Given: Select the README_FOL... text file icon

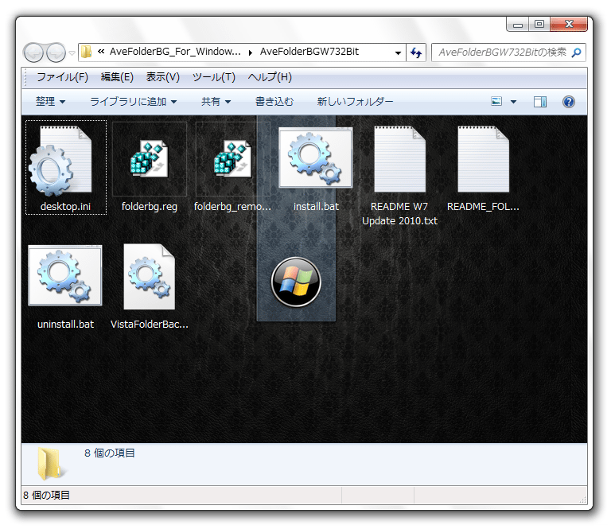Looking at the screenshot, I should pyautogui.click(x=483, y=159).
